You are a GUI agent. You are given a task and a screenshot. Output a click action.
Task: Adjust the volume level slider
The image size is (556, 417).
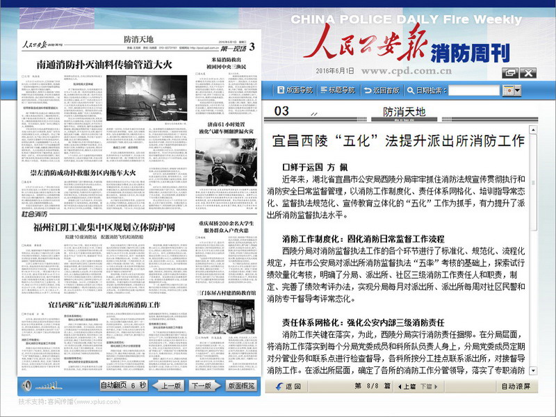click(49, 386)
